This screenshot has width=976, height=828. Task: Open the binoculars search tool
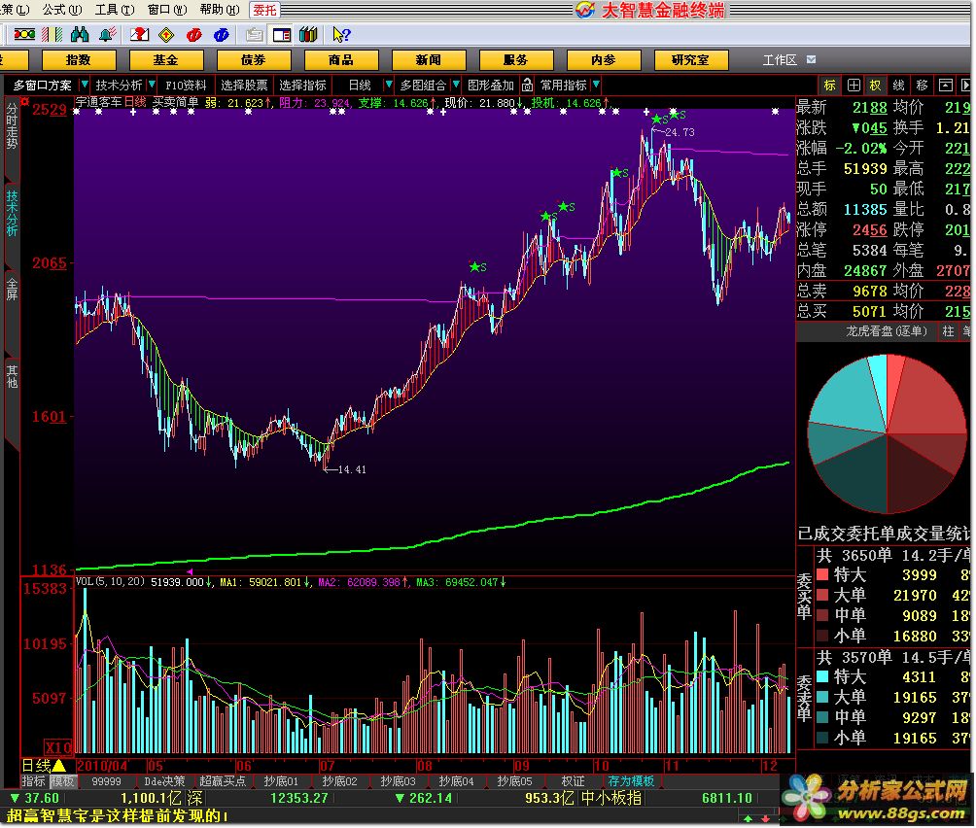point(80,35)
